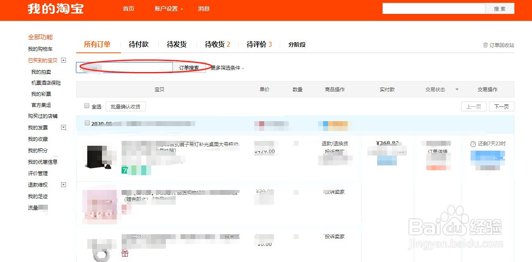Viewport: 532px width, 262px height.
Task: Switch to the 待付款 tab
Action: 138,44
